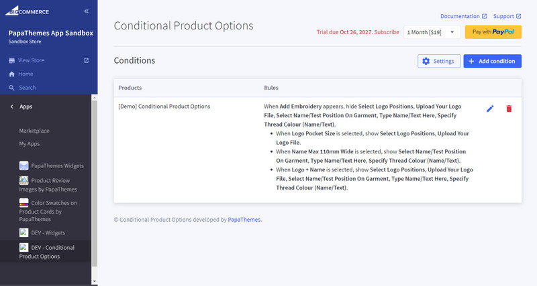This screenshot has width=537, height=286.
Task: Collapse the Apps menu with back chevron
Action: [12, 106]
